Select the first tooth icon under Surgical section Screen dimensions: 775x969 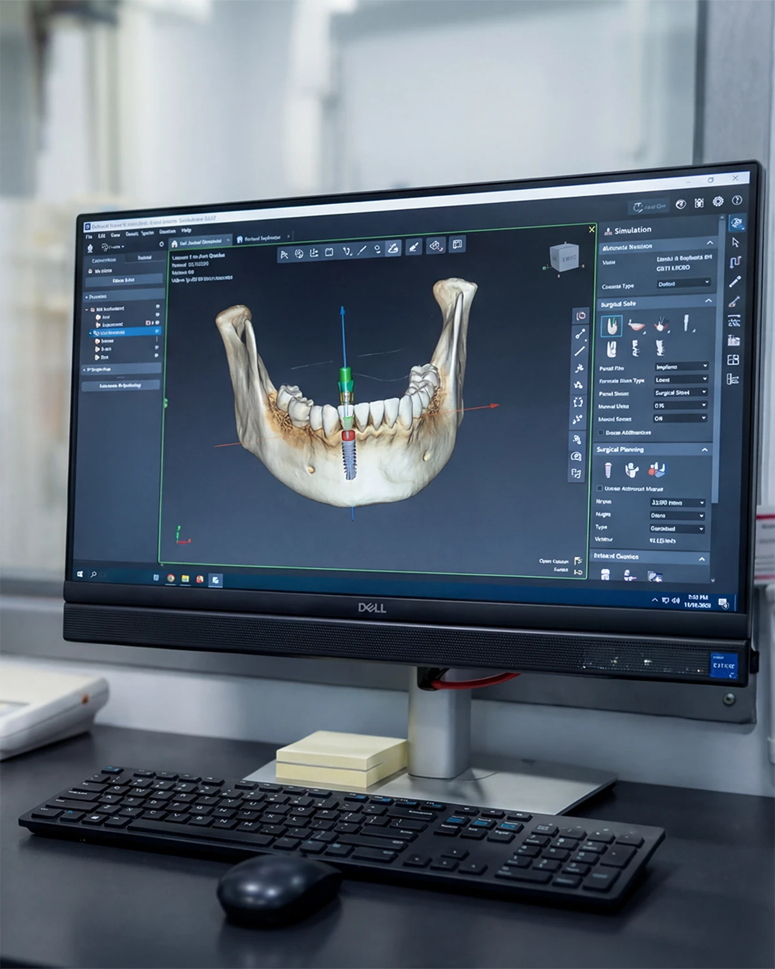pos(610,325)
